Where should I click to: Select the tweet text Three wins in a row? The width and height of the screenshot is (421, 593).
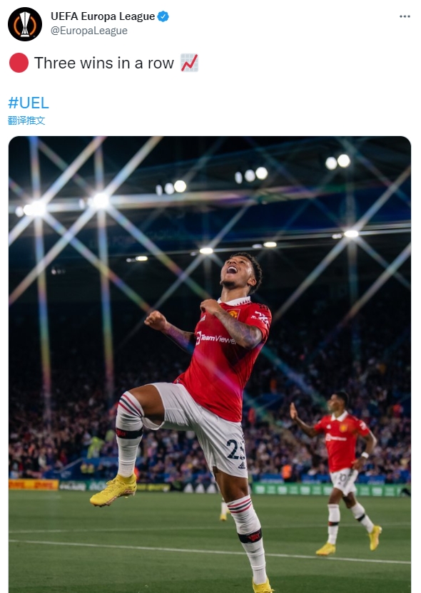(x=104, y=63)
